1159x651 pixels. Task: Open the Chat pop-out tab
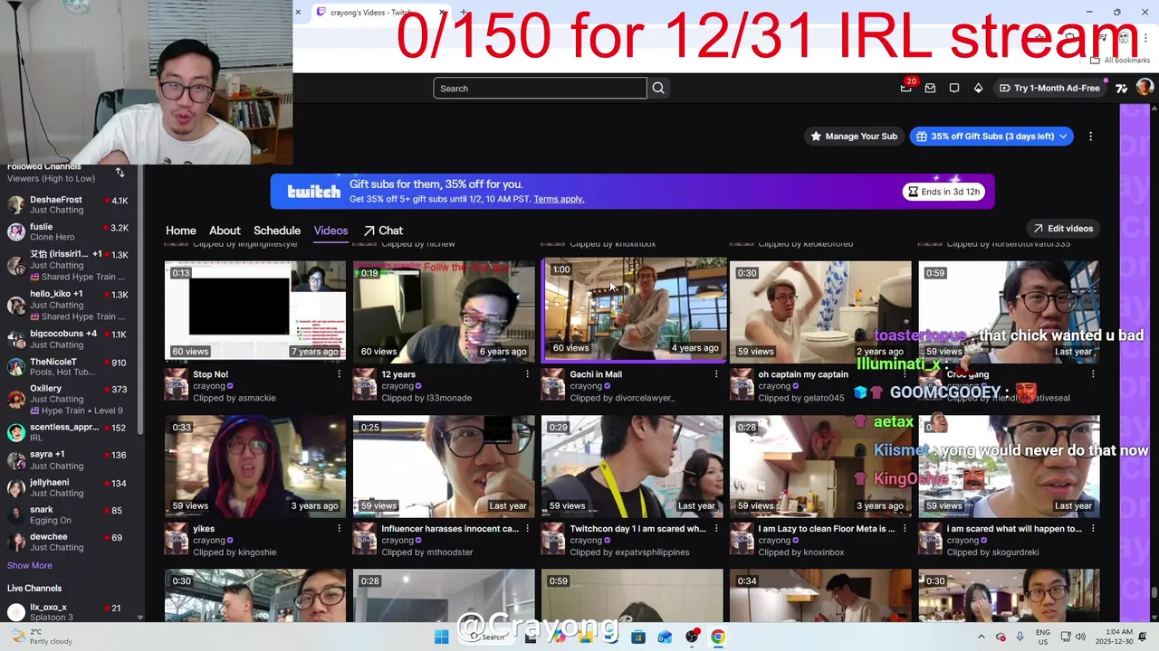[383, 231]
